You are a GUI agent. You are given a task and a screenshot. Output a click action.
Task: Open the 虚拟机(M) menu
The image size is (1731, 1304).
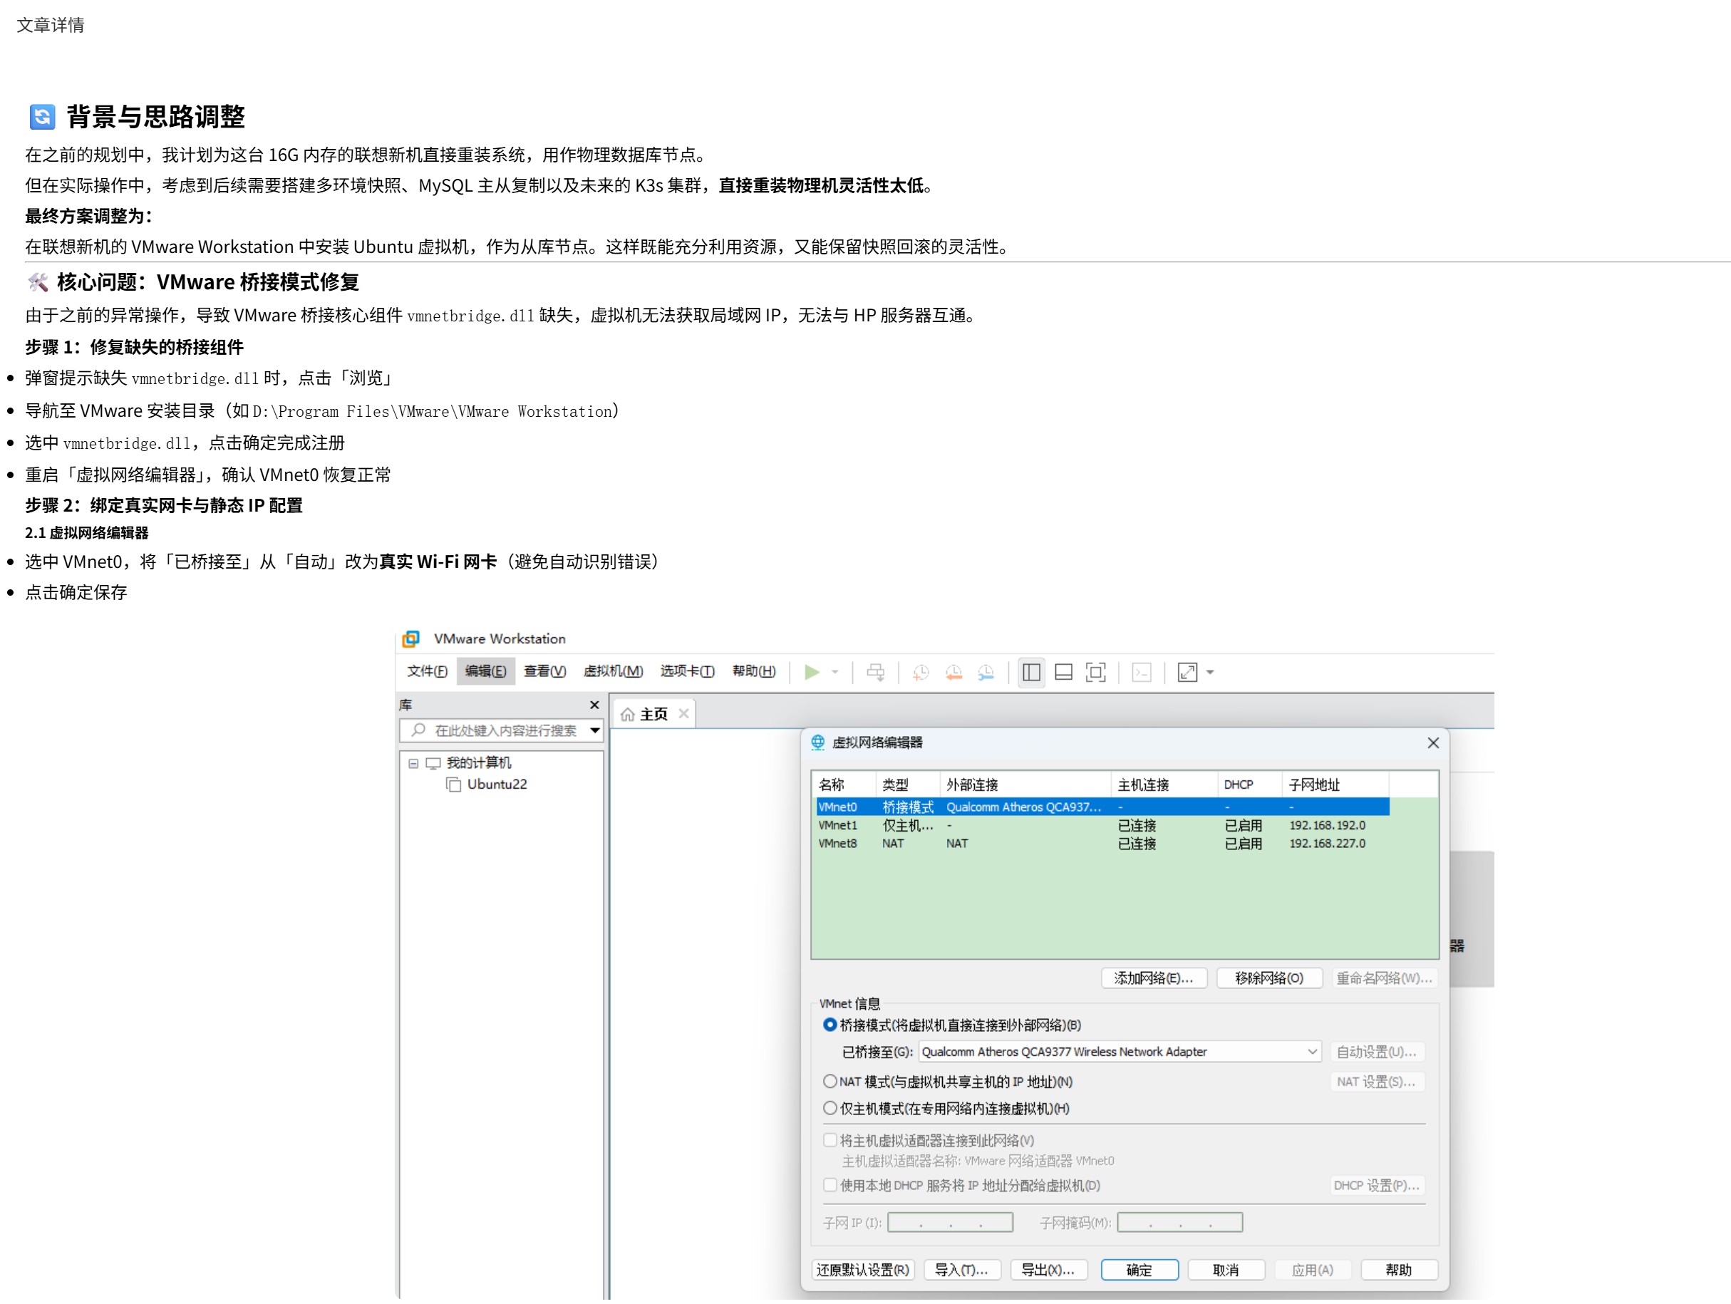point(613,671)
